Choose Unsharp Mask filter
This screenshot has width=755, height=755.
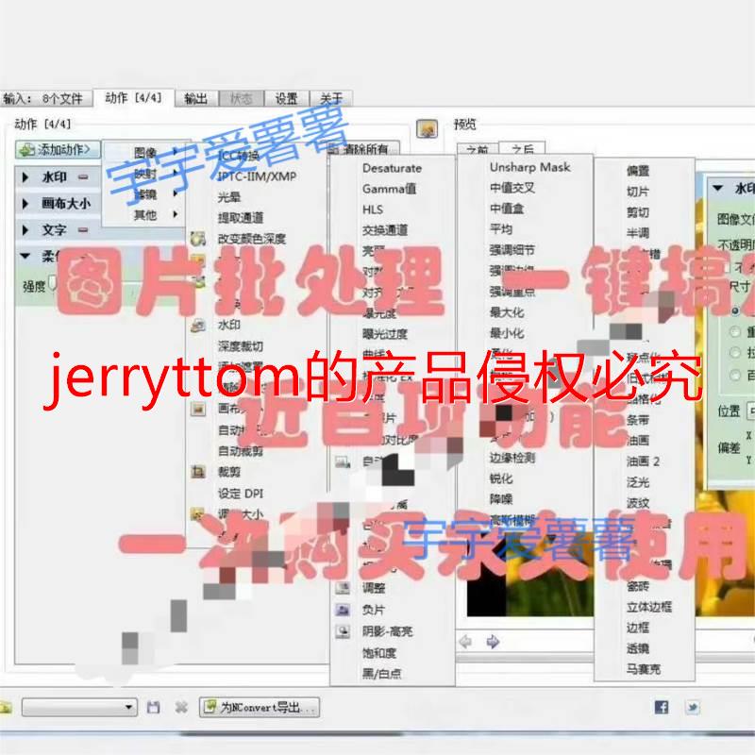pos(530,167)
